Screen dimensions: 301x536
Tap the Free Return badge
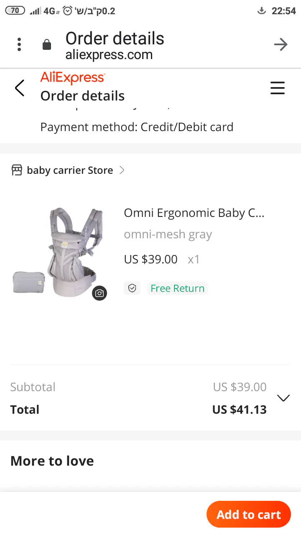[x=177, y=288]
